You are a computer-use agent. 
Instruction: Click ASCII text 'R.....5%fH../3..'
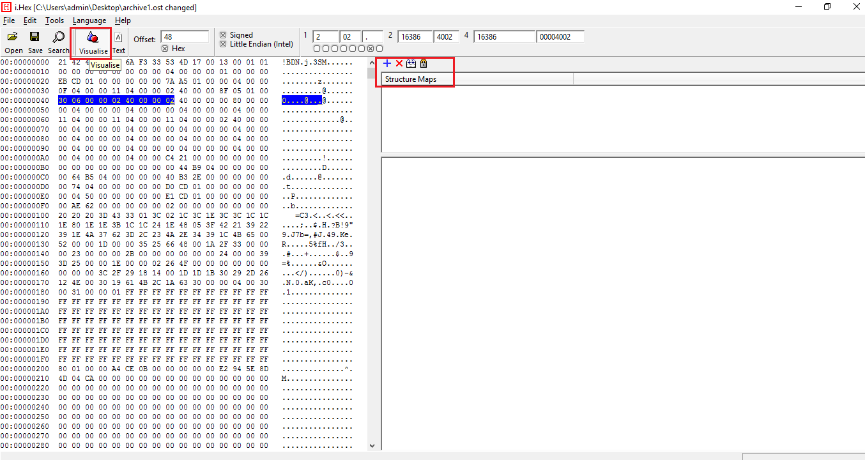[317, 244]
